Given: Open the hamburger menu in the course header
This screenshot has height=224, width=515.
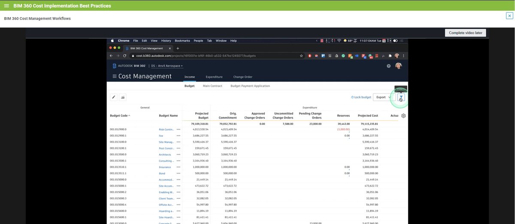Looking at the screenshot, I should pyautogui.click(x=6, y=6).
